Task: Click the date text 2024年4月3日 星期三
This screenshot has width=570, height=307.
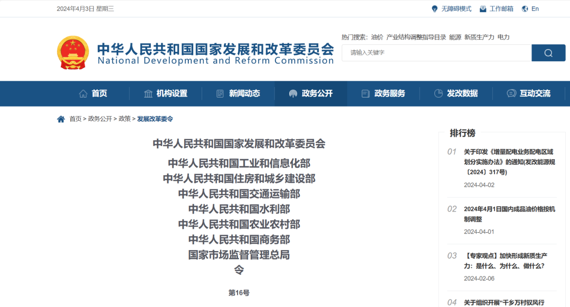Action: [85, 9]
